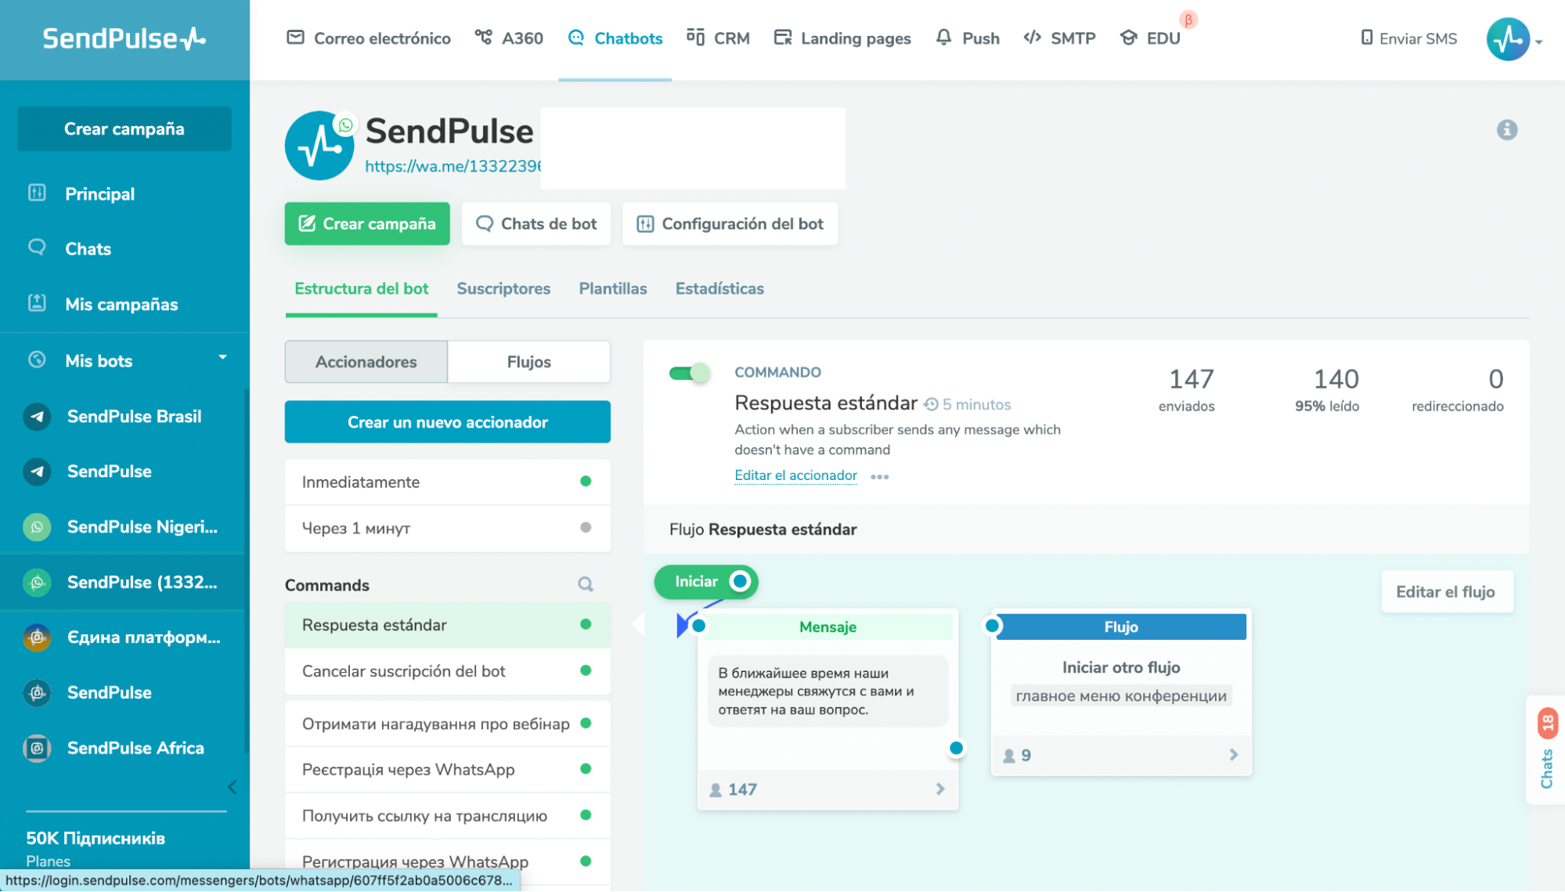The width and height of the screenshot is (1565, 892).
Task: Open the Chats side tab with 18 badge
Action: tap(1546, 749)
